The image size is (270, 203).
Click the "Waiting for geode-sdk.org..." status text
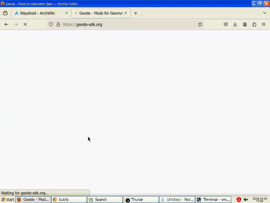click(x=25, y=193)
